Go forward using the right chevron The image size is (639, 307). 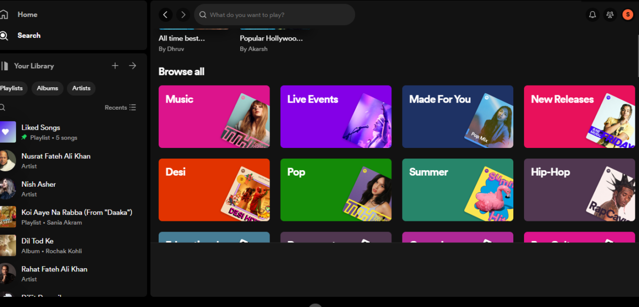pyautogui.click(x=183, y=15)
